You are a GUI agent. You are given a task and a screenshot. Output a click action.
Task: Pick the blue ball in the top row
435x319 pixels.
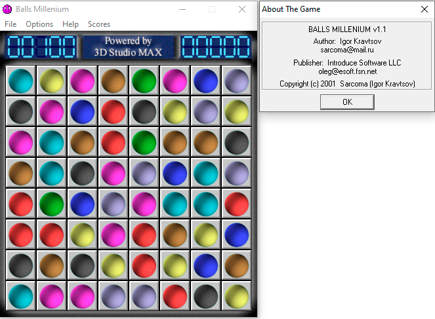coord(205,81)
